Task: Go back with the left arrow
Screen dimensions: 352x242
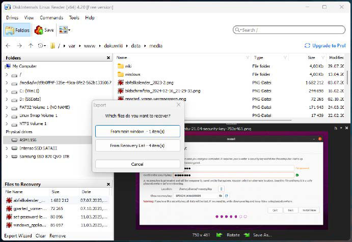Action: tap(8, 46)
